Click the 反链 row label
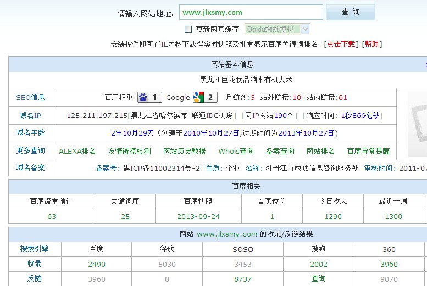Screen dimensions: 427x286 coord(34,278)
